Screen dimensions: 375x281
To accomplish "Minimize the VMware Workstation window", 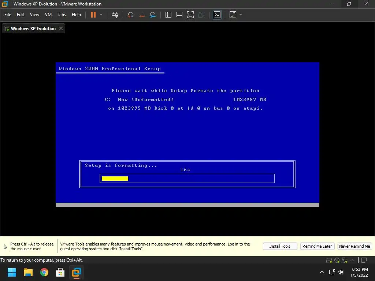I will point(332,4).
